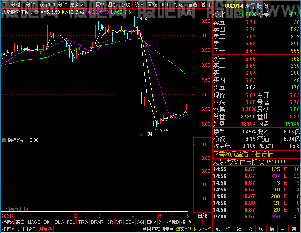
Task: Remove stock via -自选 button
Action: (192, 5)
